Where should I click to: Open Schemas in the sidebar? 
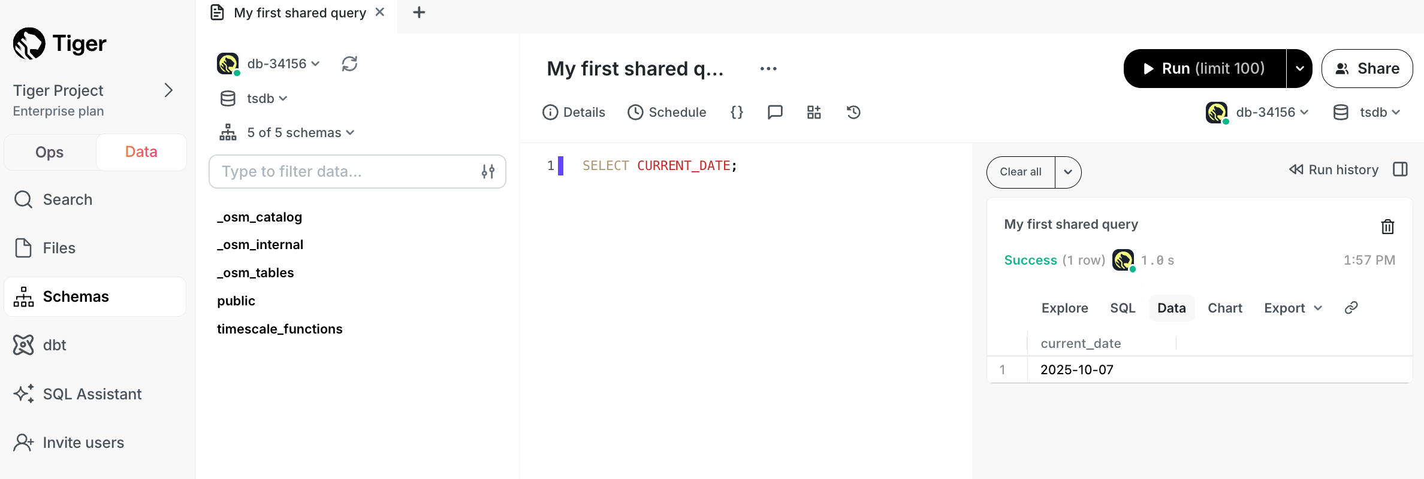pyautogui.click(x=95, y=296)
